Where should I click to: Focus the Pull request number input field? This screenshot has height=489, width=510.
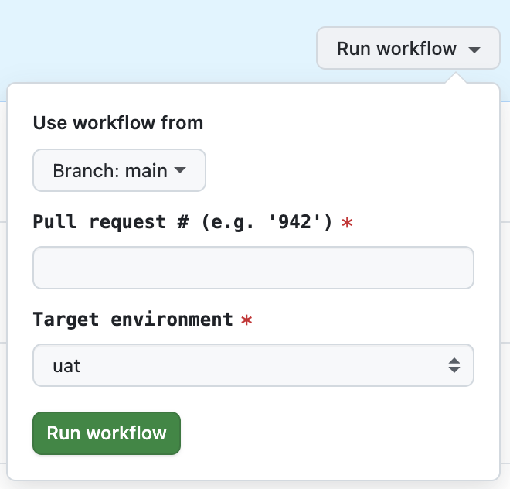coord(253,268)
